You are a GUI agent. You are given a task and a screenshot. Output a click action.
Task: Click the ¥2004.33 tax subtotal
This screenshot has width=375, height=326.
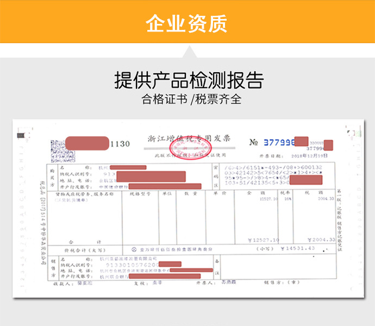pos(320,240)
